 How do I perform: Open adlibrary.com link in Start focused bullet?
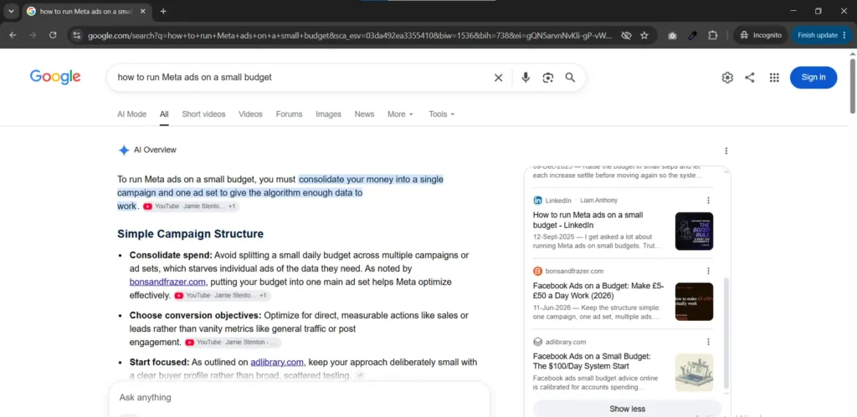click(277, 362)
